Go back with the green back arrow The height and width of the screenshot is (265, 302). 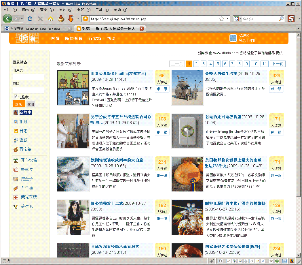tap(7, 19)
